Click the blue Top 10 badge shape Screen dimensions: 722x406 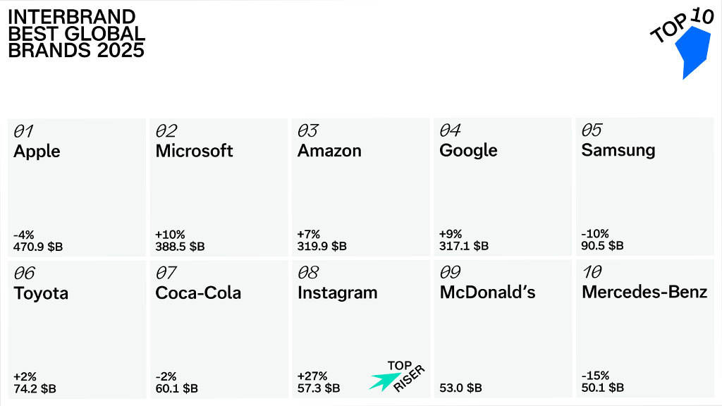[695, 52]
